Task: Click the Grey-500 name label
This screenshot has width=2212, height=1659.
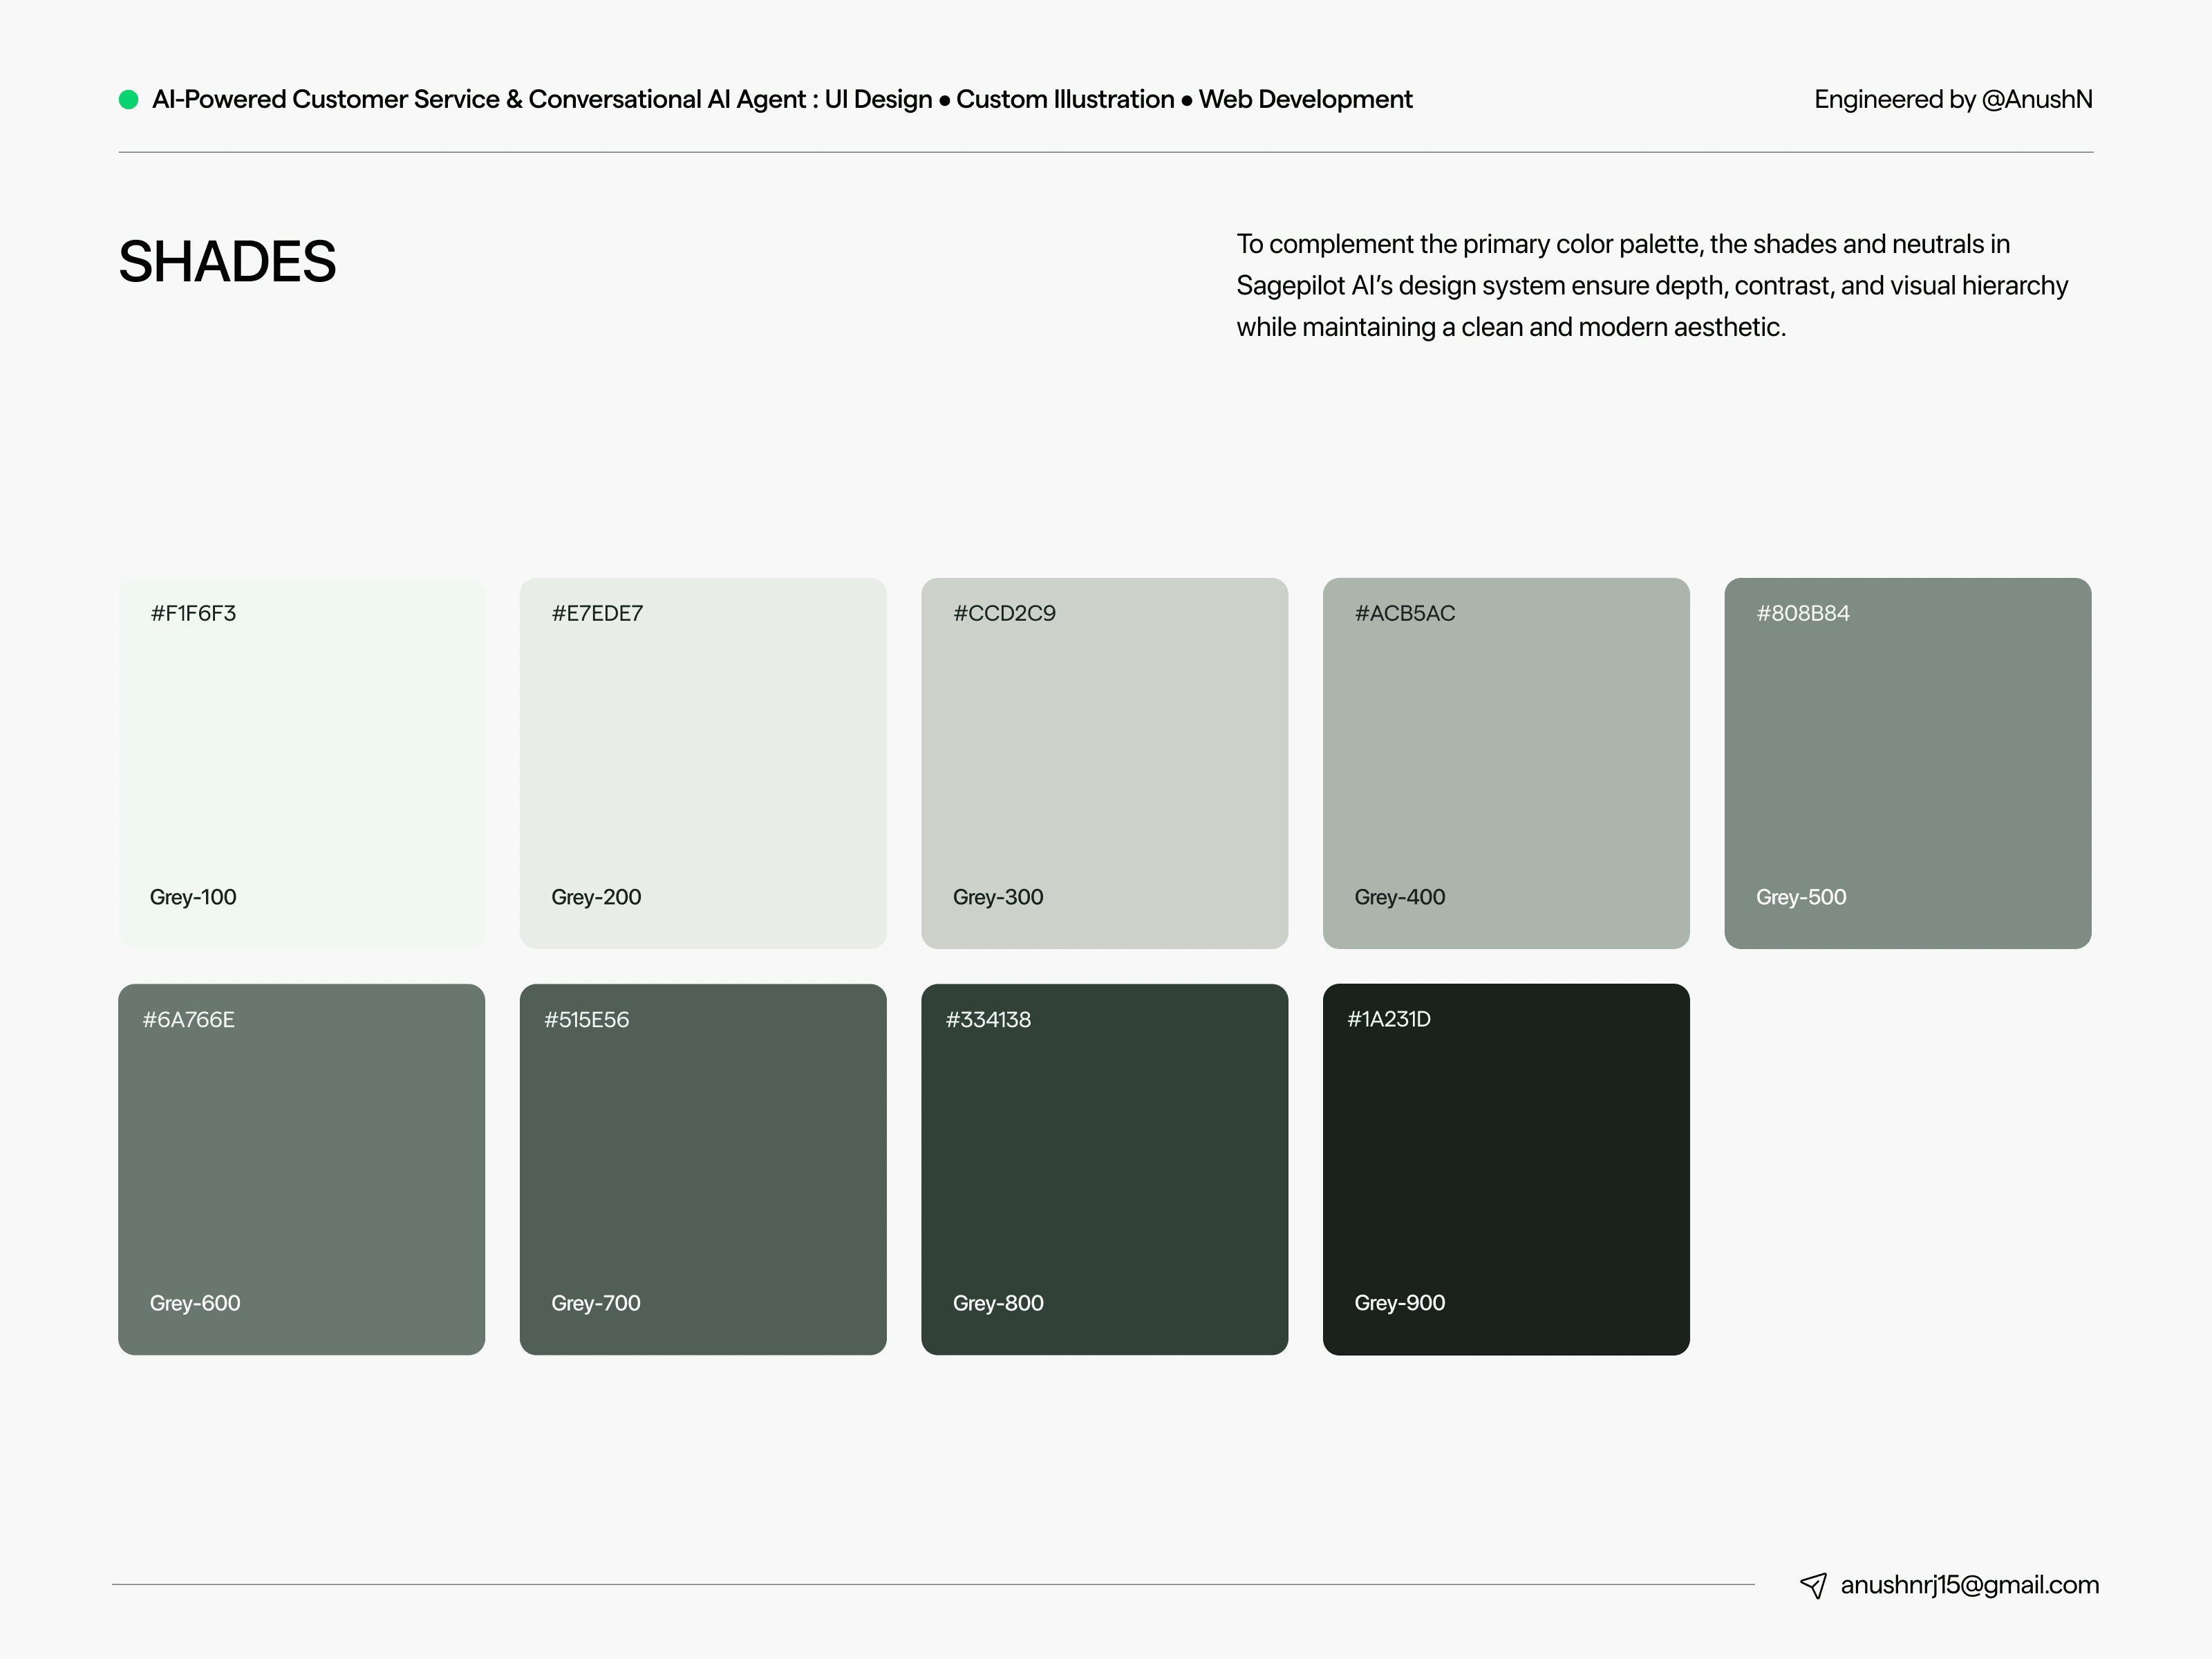Action: pos(1801,897)
